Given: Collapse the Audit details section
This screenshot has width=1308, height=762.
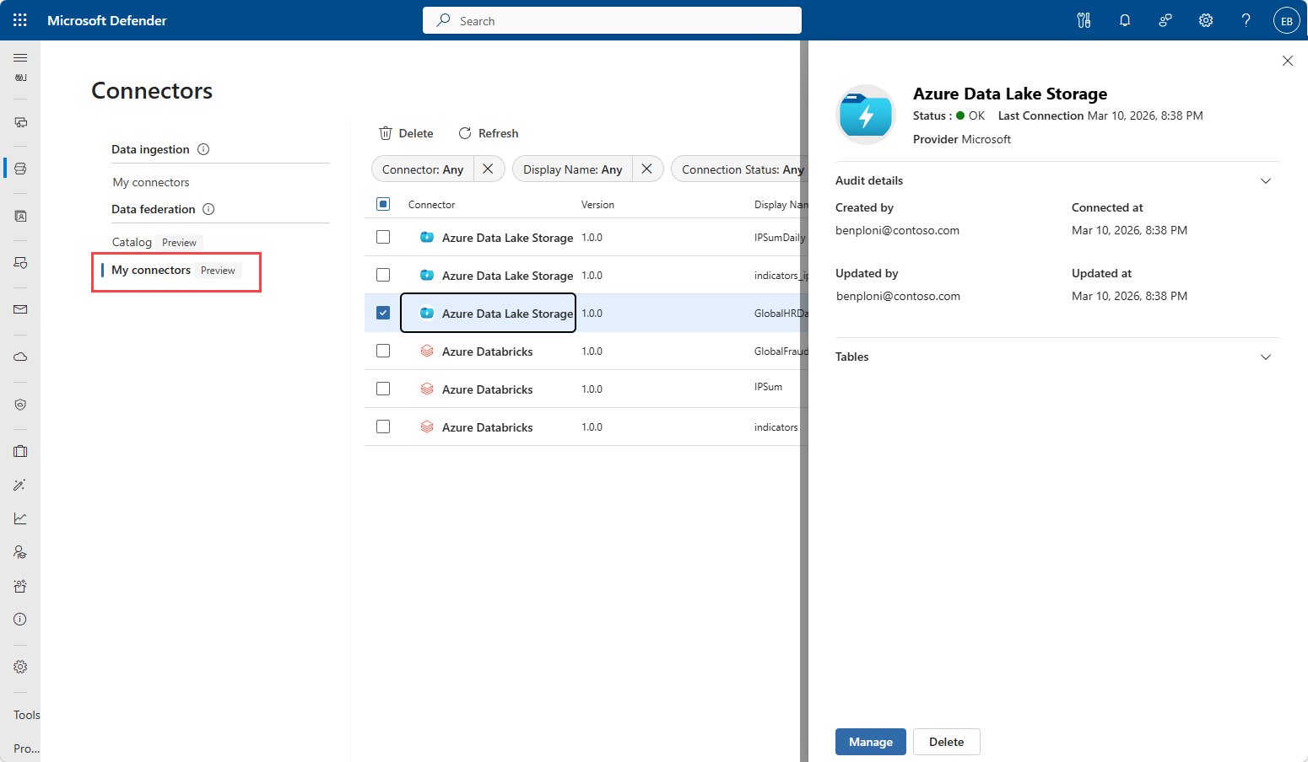Looking at the screenshot, I should pyautogui.click(x=1266, y=180).
